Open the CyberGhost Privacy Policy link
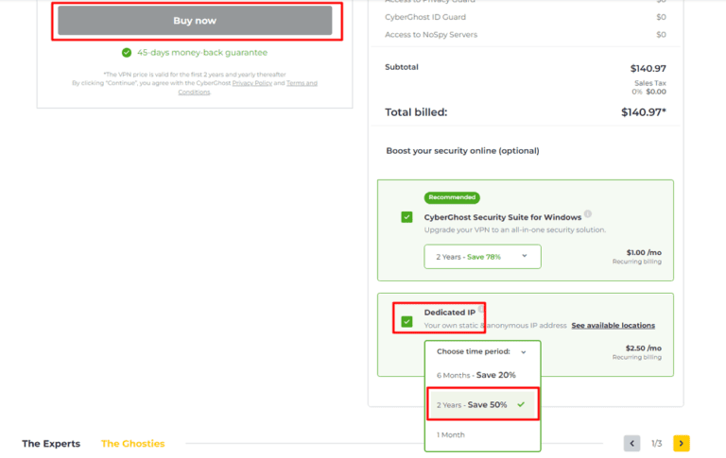The height and width of the screenshot is (458, 726). (x=252, y=83)
